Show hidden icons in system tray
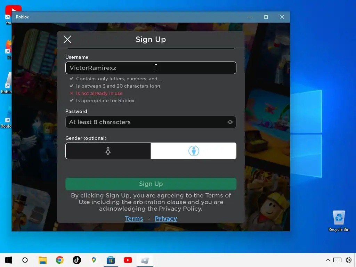The image size is (356, 267). (327, 260)
